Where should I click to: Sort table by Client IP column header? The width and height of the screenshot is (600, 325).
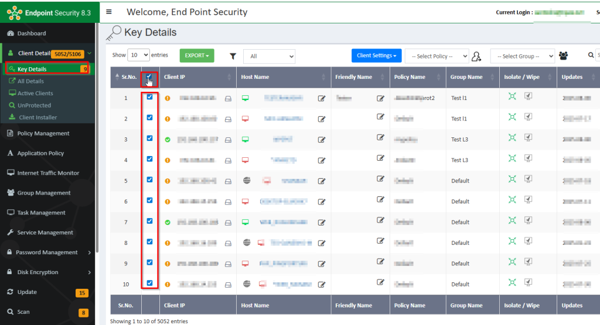coord(175,77)
